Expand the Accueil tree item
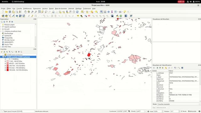Screen dimensions: 201x113 tap(1, 29)
